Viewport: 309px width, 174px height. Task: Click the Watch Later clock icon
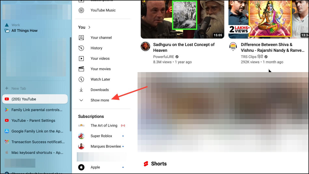pyautogui.click(x=81, y=79)
